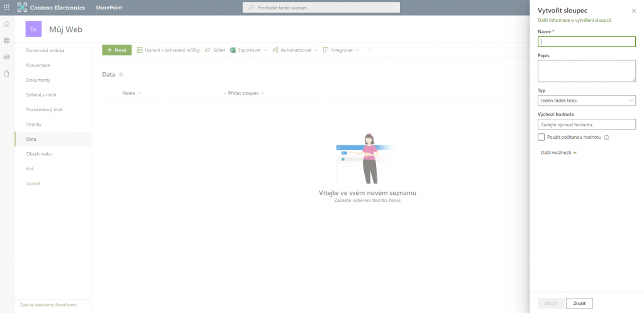This screenshot has width=644, height=313.
Task: Click the files page icon in left rail
Action: [x=7, y=74]
